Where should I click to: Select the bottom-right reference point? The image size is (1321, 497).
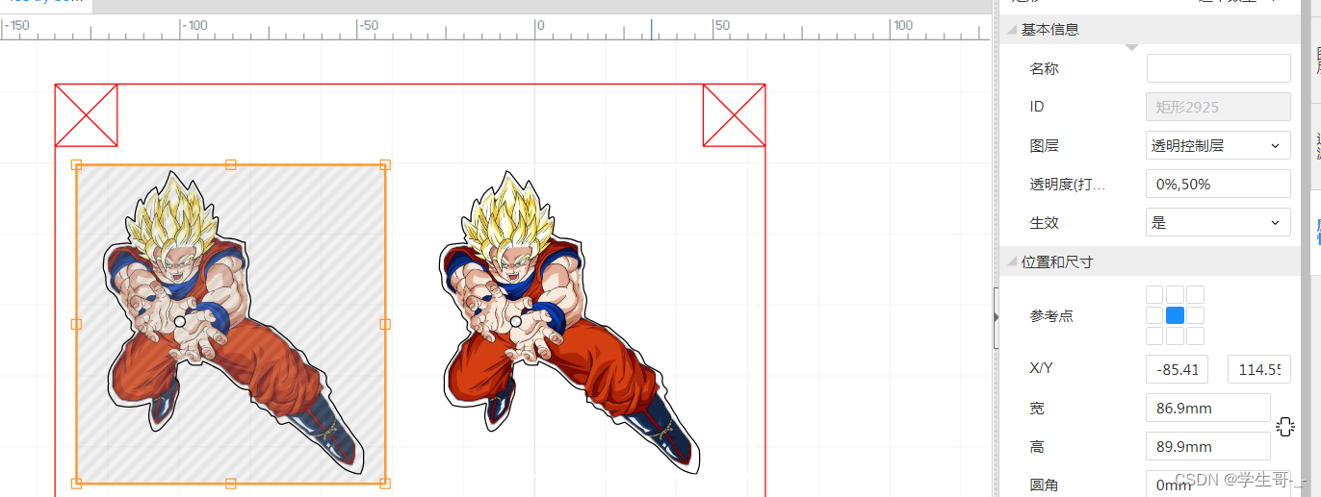(x=1195, y=335)
